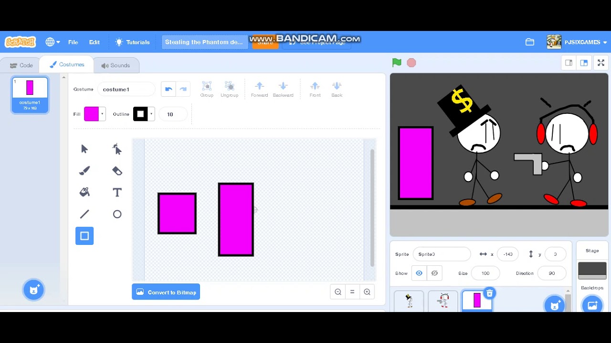This screenshot has width=611, height=343.
Task: Show sprite with eye icon
Action: (x=419, y=273)
